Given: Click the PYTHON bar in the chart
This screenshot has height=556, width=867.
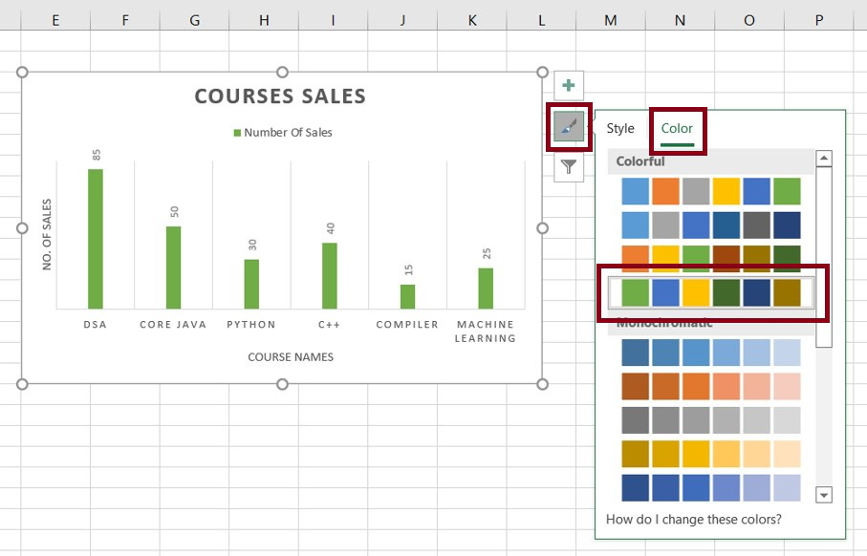Looking at the screenshot, I should (251, 284).
